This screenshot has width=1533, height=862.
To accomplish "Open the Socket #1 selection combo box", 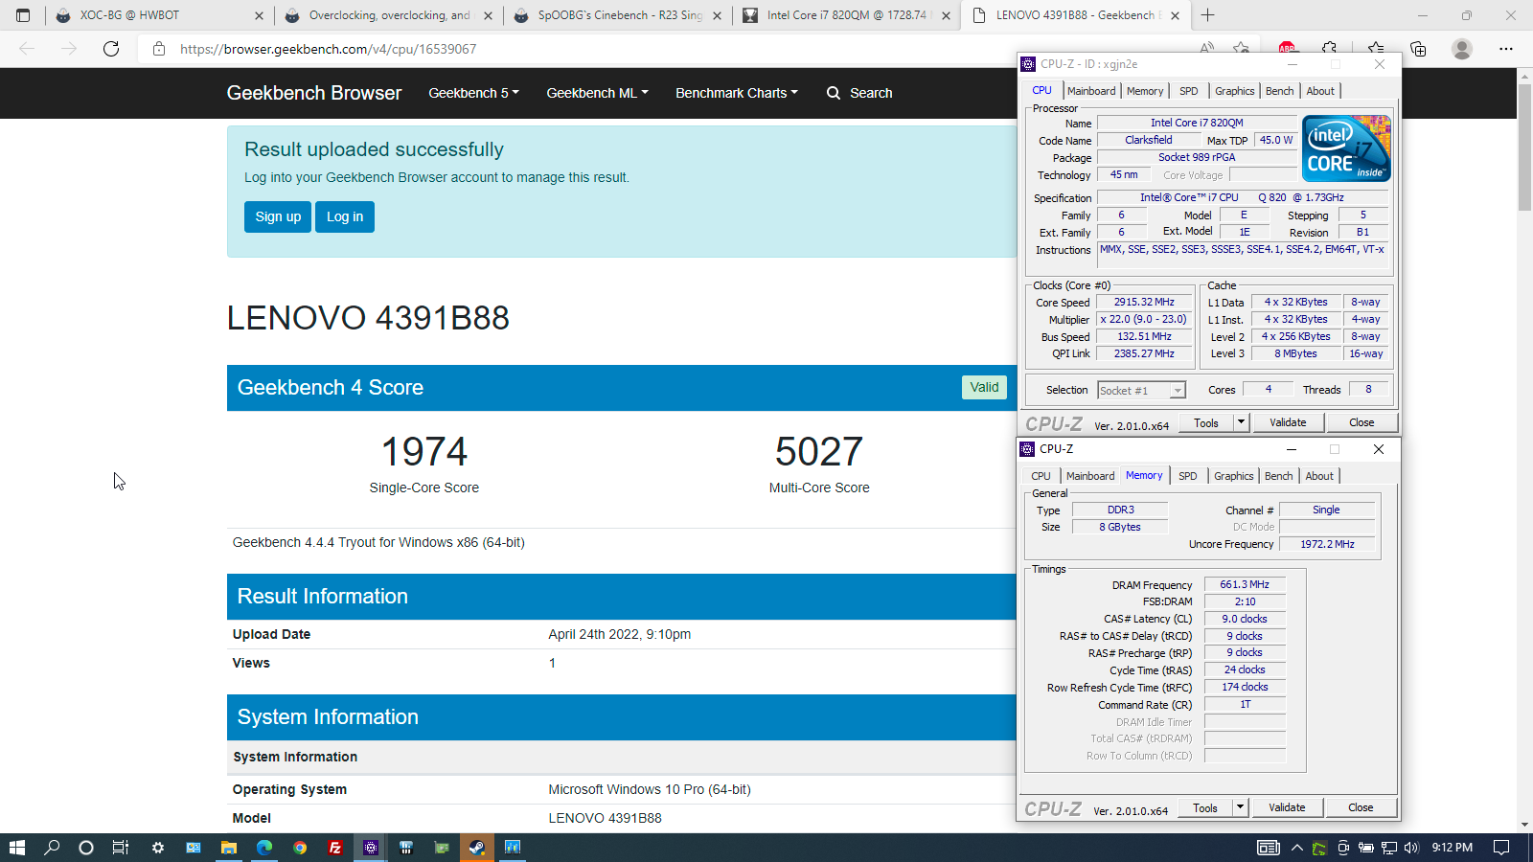I will [x=1141, y=390].
